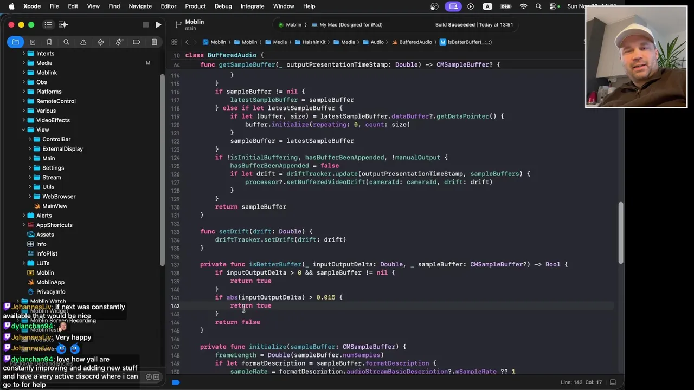Show the Breakpoint navigator
The height and width of the screenshot is (390, 694).
click(x=137, y=42)
